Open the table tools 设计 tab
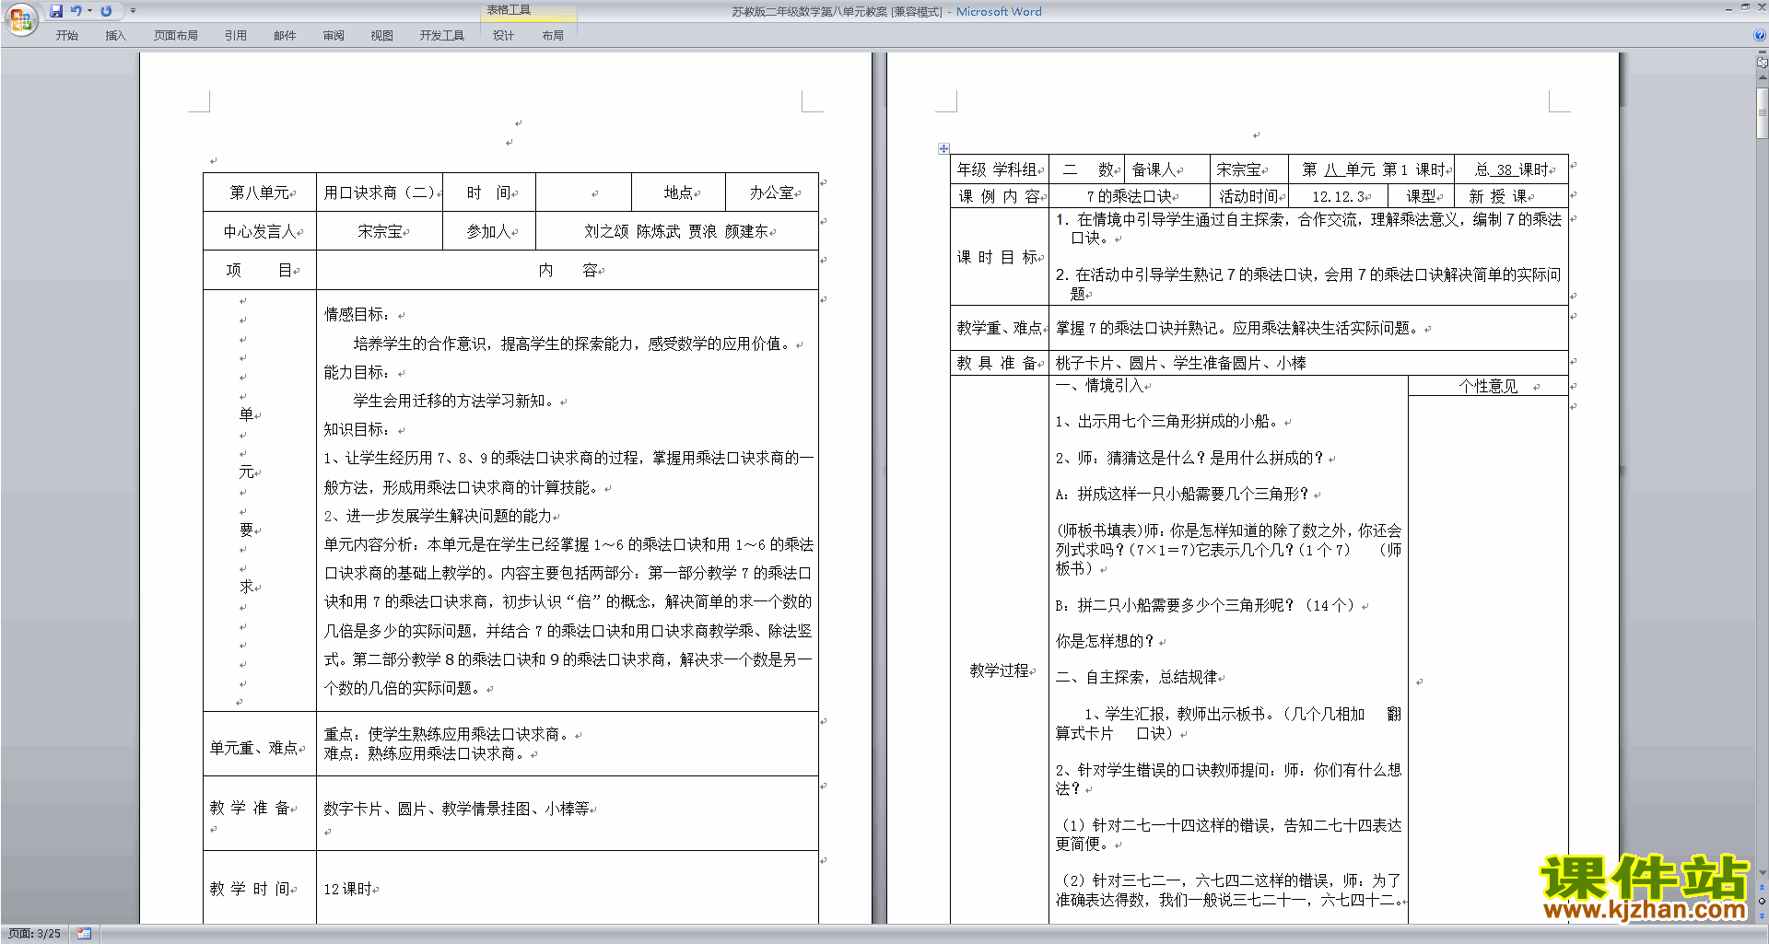 click(x=504, y=36)
